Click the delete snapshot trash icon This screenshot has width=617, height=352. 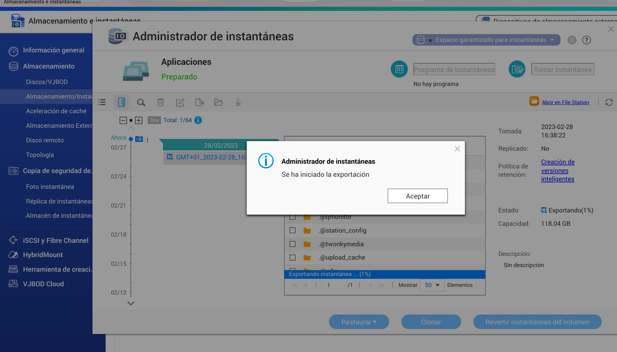click(x=160, y=102)
